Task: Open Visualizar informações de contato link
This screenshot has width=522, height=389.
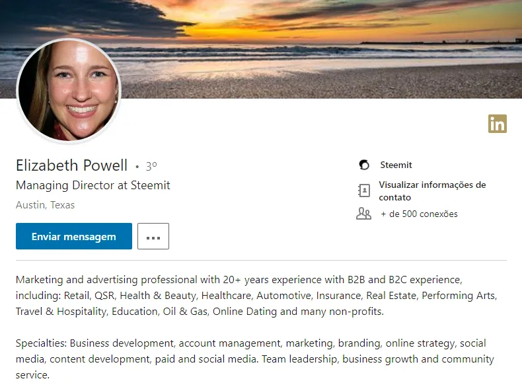Action: tap(432, 191)
